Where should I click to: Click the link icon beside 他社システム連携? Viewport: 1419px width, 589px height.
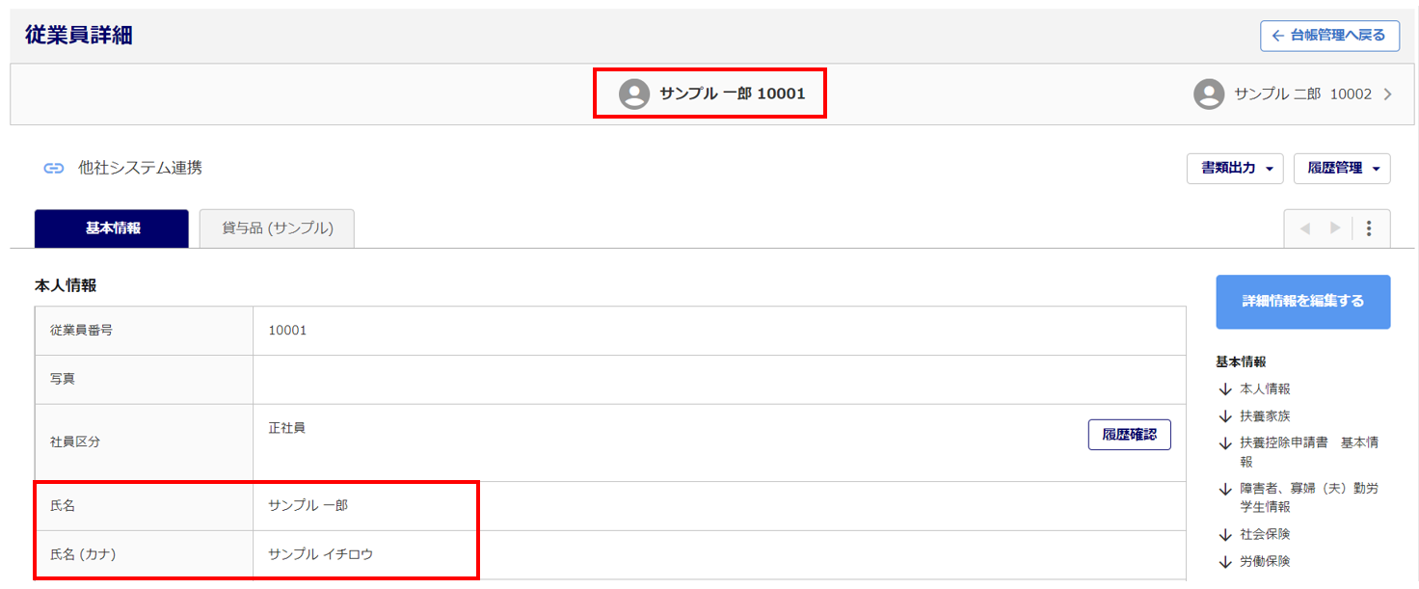(54, 169)
